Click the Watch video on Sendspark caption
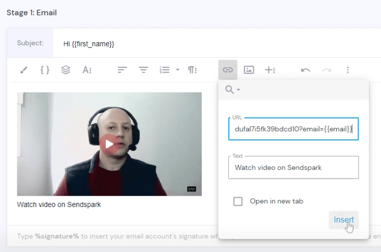The image size is (381, 252). [59, 205]
